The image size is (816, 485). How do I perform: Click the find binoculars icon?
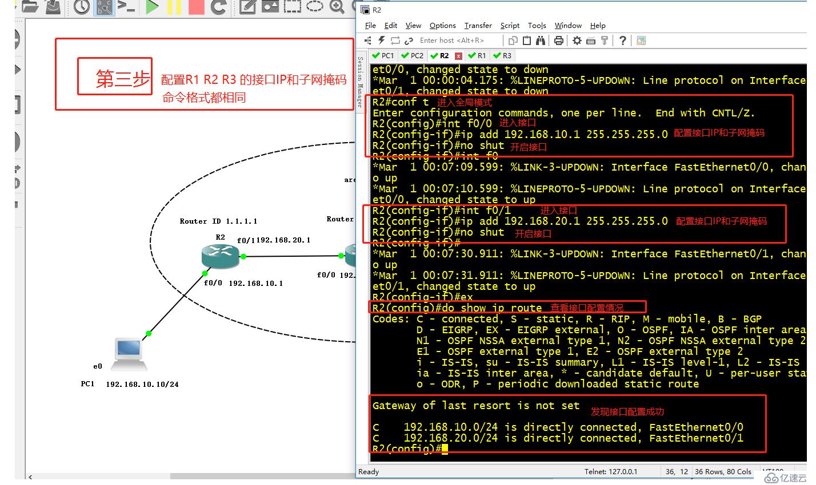pyautogui.click(x=541, y=41)
